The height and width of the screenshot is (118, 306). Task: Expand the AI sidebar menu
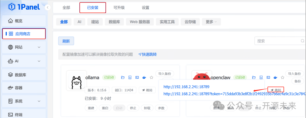(x=24, y=61)
